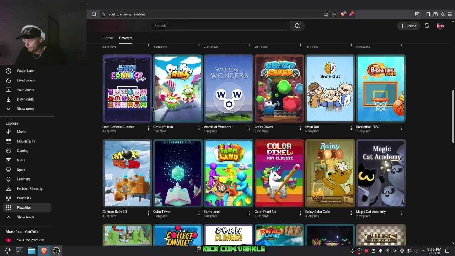
Task: Open options menu for Crazy Caves
Action: point(300,128)
